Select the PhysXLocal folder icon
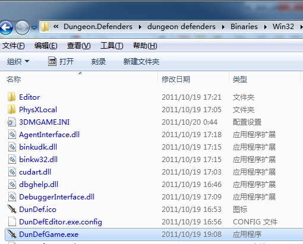 click(x=11, y=109)
